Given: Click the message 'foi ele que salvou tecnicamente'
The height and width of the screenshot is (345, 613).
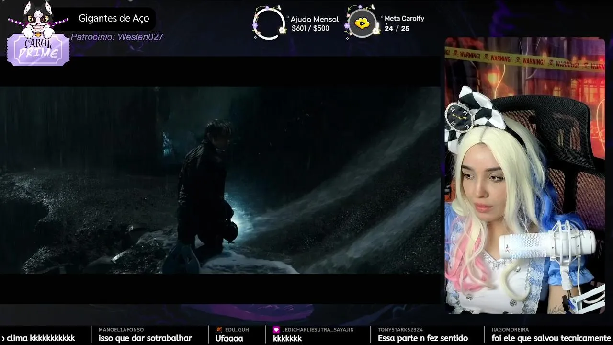Looking at the screenshot, I should pyautogui.click(x=551, y=338).
